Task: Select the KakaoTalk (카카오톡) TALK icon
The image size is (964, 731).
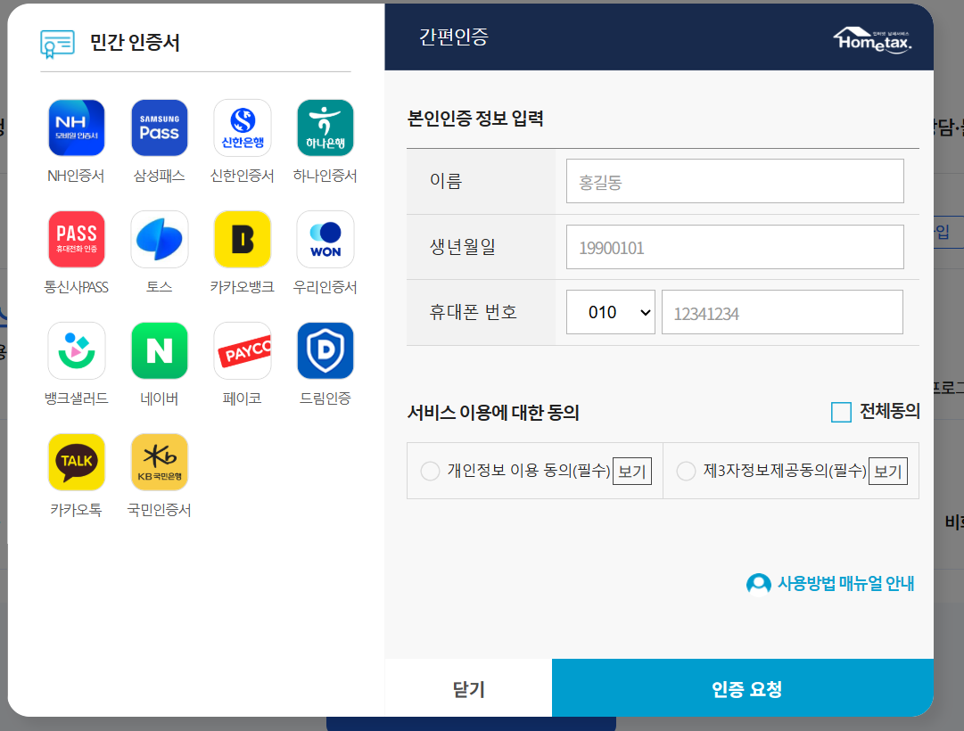Action: click(x=76, y=462)
